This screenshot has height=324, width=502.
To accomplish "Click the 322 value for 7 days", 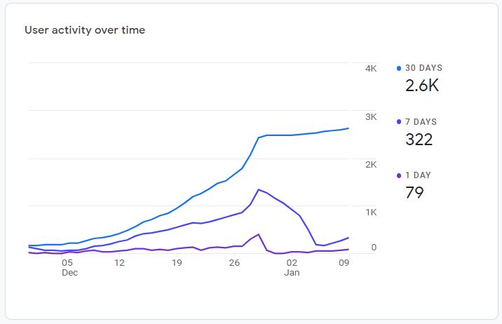I will point(419,139).
